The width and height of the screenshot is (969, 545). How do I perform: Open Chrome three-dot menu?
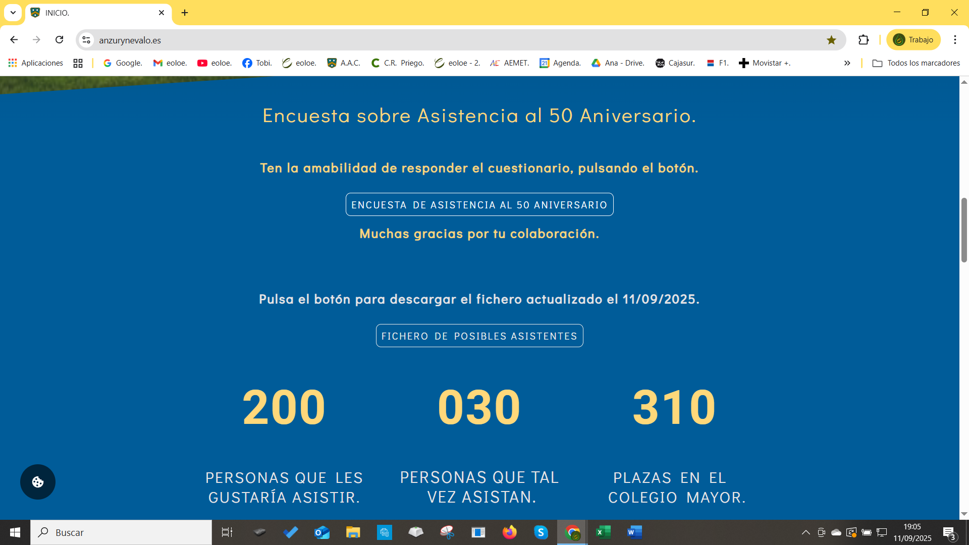(x=955, y=40)
